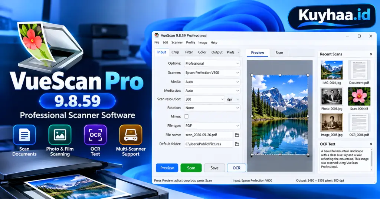The width and height of the screenshot is (380, 199).
Task: Switch to the Output tab
Action: (217, 52)
